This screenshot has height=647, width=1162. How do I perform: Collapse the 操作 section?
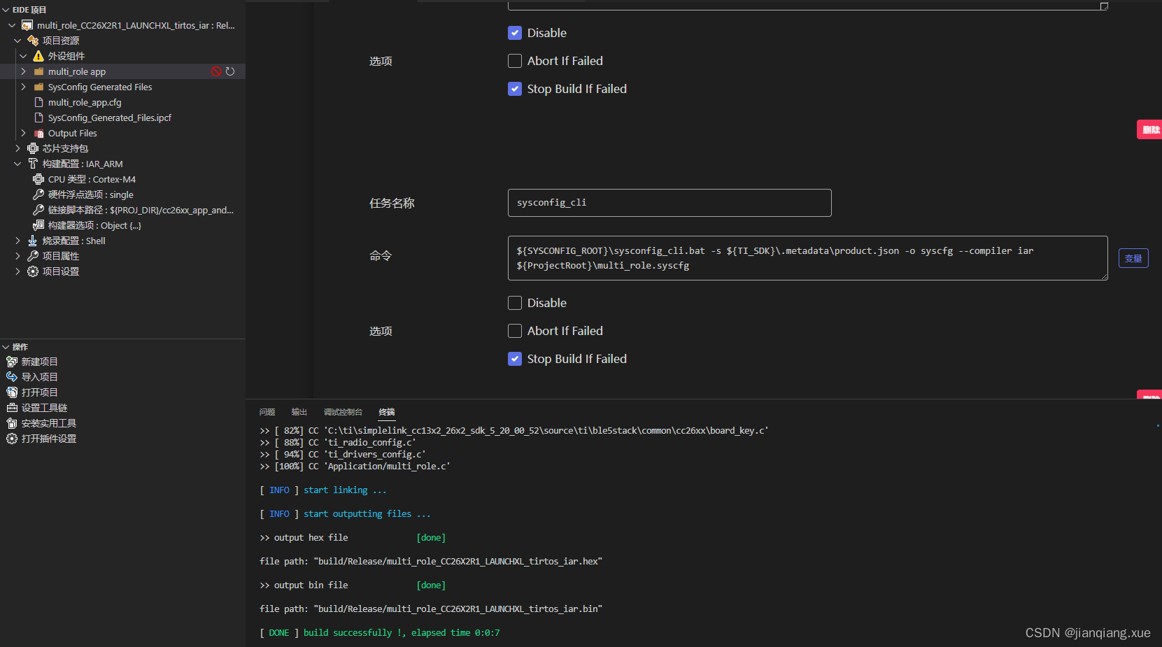tap(6, 347)
